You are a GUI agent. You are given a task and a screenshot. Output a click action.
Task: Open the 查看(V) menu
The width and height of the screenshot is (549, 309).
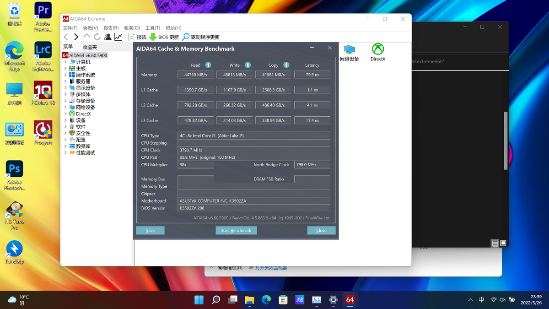[90, 28]
